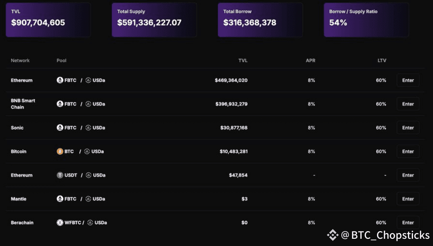Click the FBTC icon in Mantle row
The image size is (433, 246).
60,199
